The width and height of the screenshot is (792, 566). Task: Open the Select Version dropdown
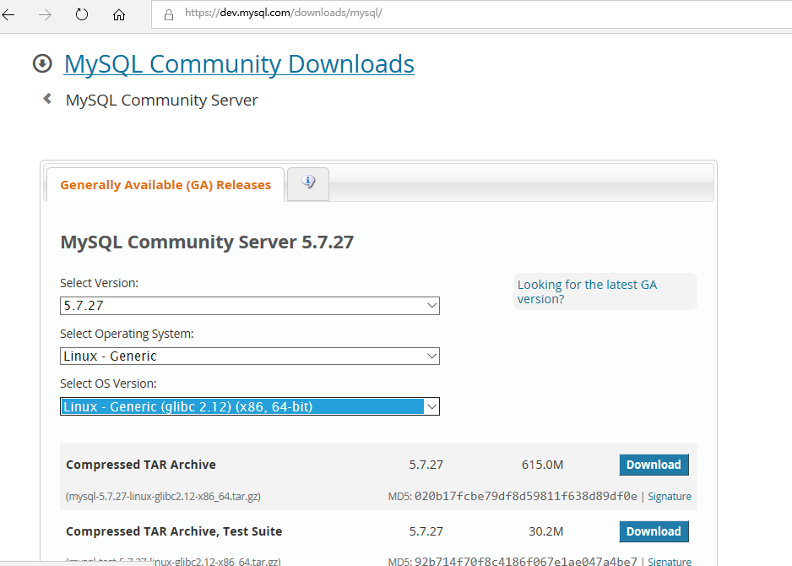point(250,306)
